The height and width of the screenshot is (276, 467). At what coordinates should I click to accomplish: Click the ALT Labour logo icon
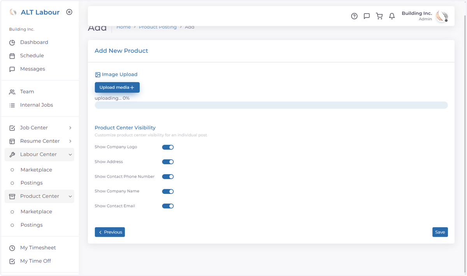pos(13,12)
